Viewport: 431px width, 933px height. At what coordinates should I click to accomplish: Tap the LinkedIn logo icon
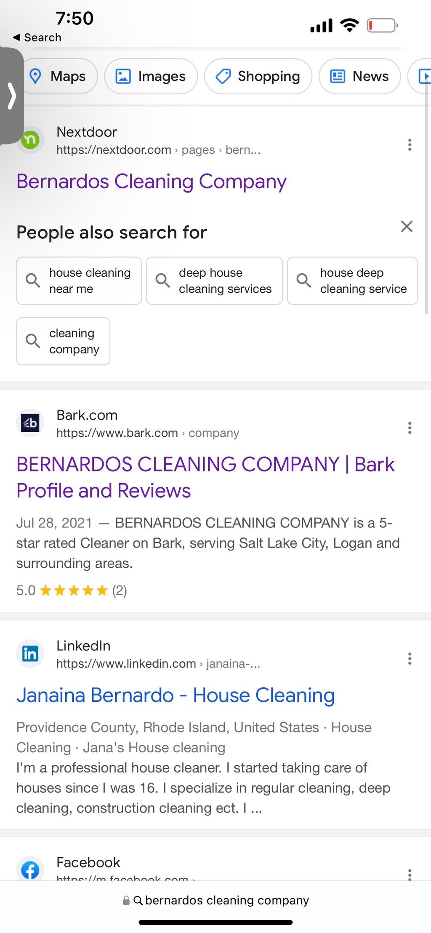[30, 654]
